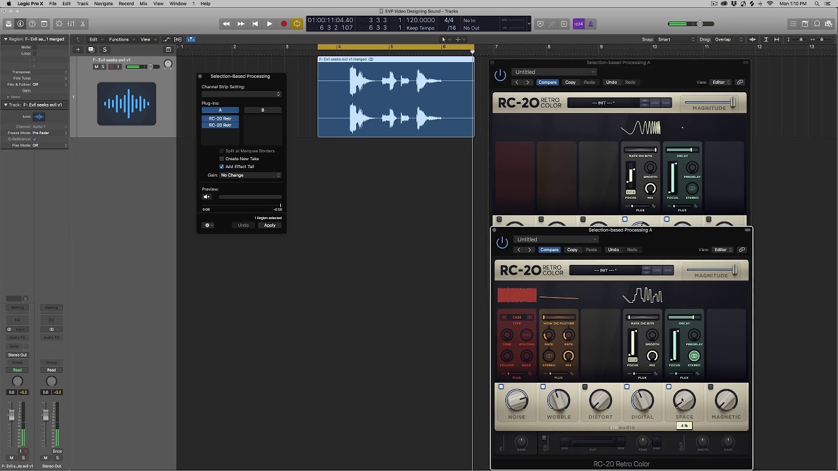838x471 pixels.
Task: Mute the F- Evil seeks evil v1 track
Action: [x=96, y=67]
